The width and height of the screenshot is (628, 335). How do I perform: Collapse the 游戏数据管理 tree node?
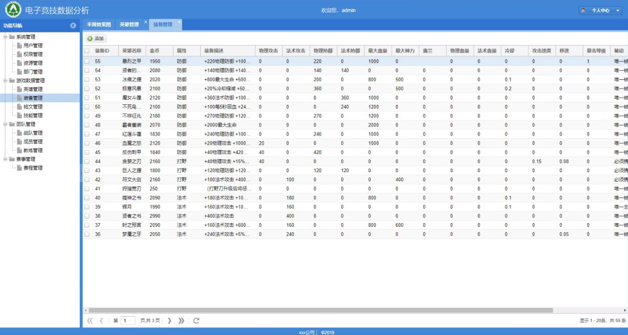click(5, 81)
